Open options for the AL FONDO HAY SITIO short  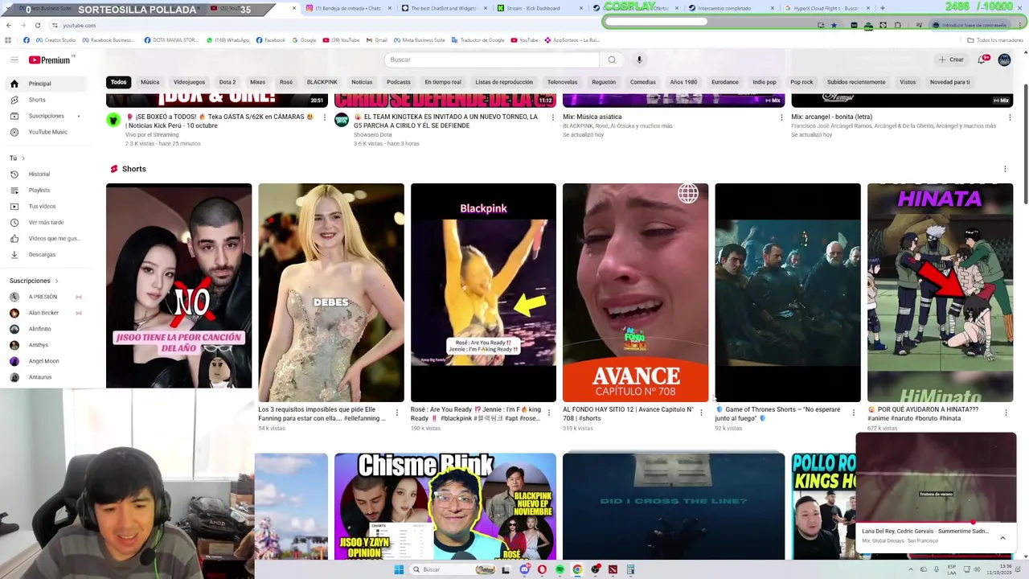(x=701, y=413)
